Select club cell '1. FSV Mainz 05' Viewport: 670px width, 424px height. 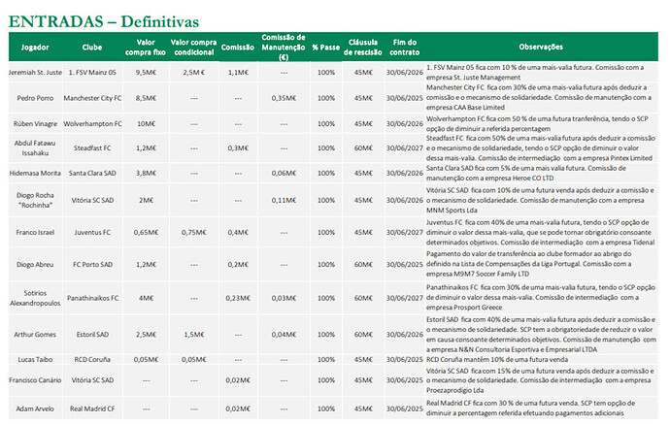coord(92,72)
